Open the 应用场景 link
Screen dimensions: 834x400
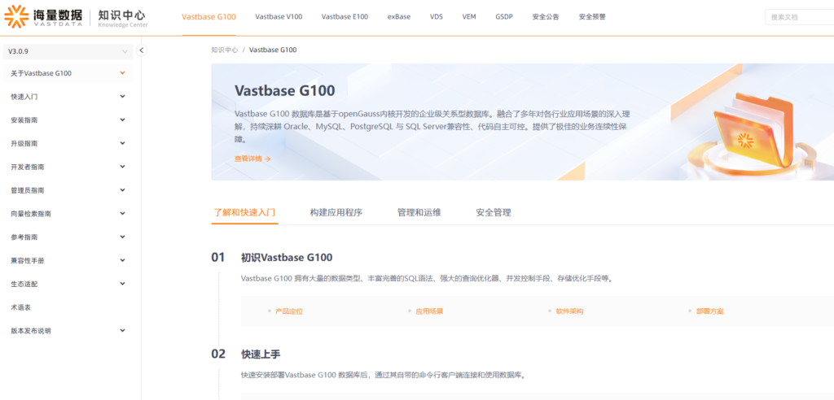pyautogui.click(x=429, y=311)
